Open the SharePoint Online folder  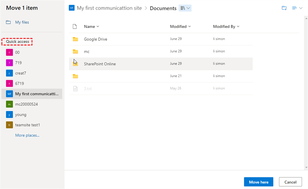tap(100, 64)
